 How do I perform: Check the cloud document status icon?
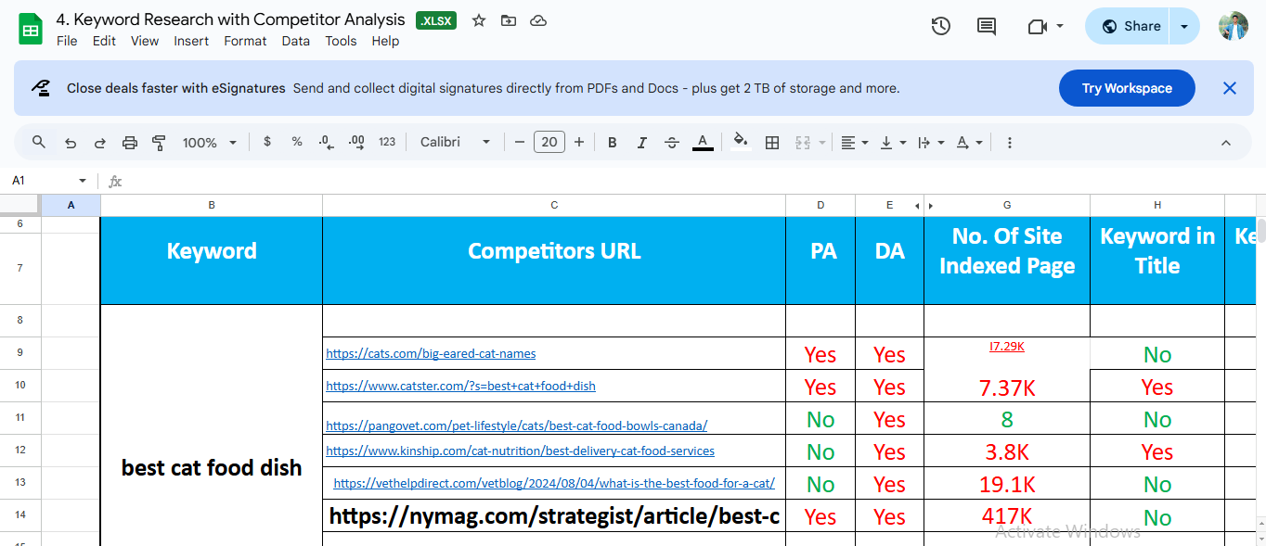coord(537,20)
